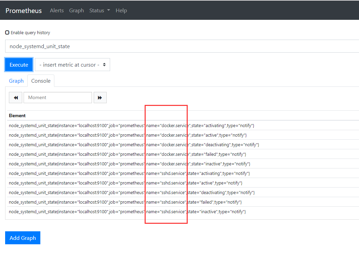Click the Add Graph button

click(x=23, y=237)
